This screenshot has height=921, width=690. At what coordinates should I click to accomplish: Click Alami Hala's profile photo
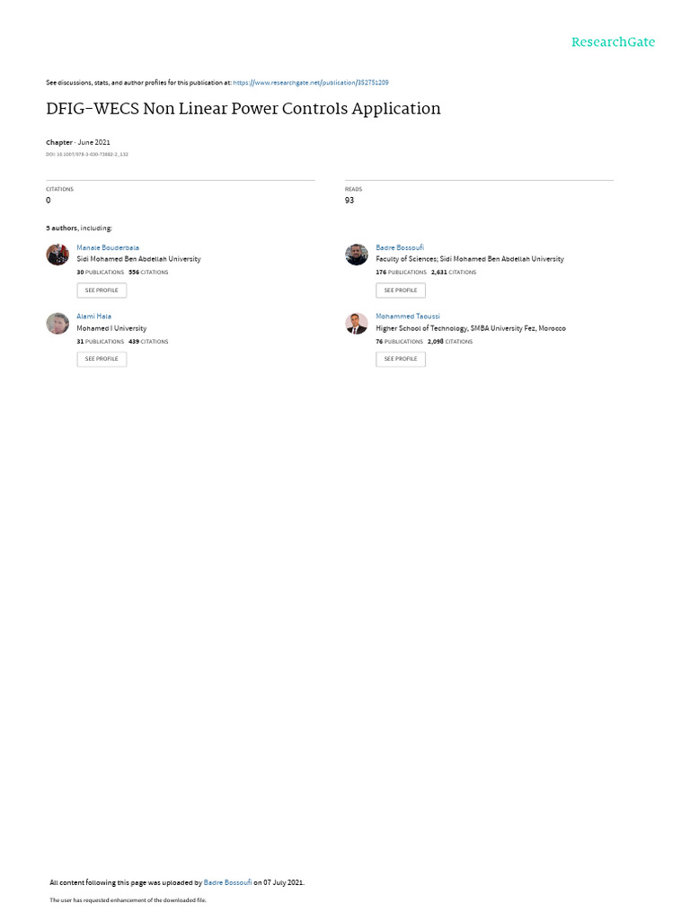[57, 323]
